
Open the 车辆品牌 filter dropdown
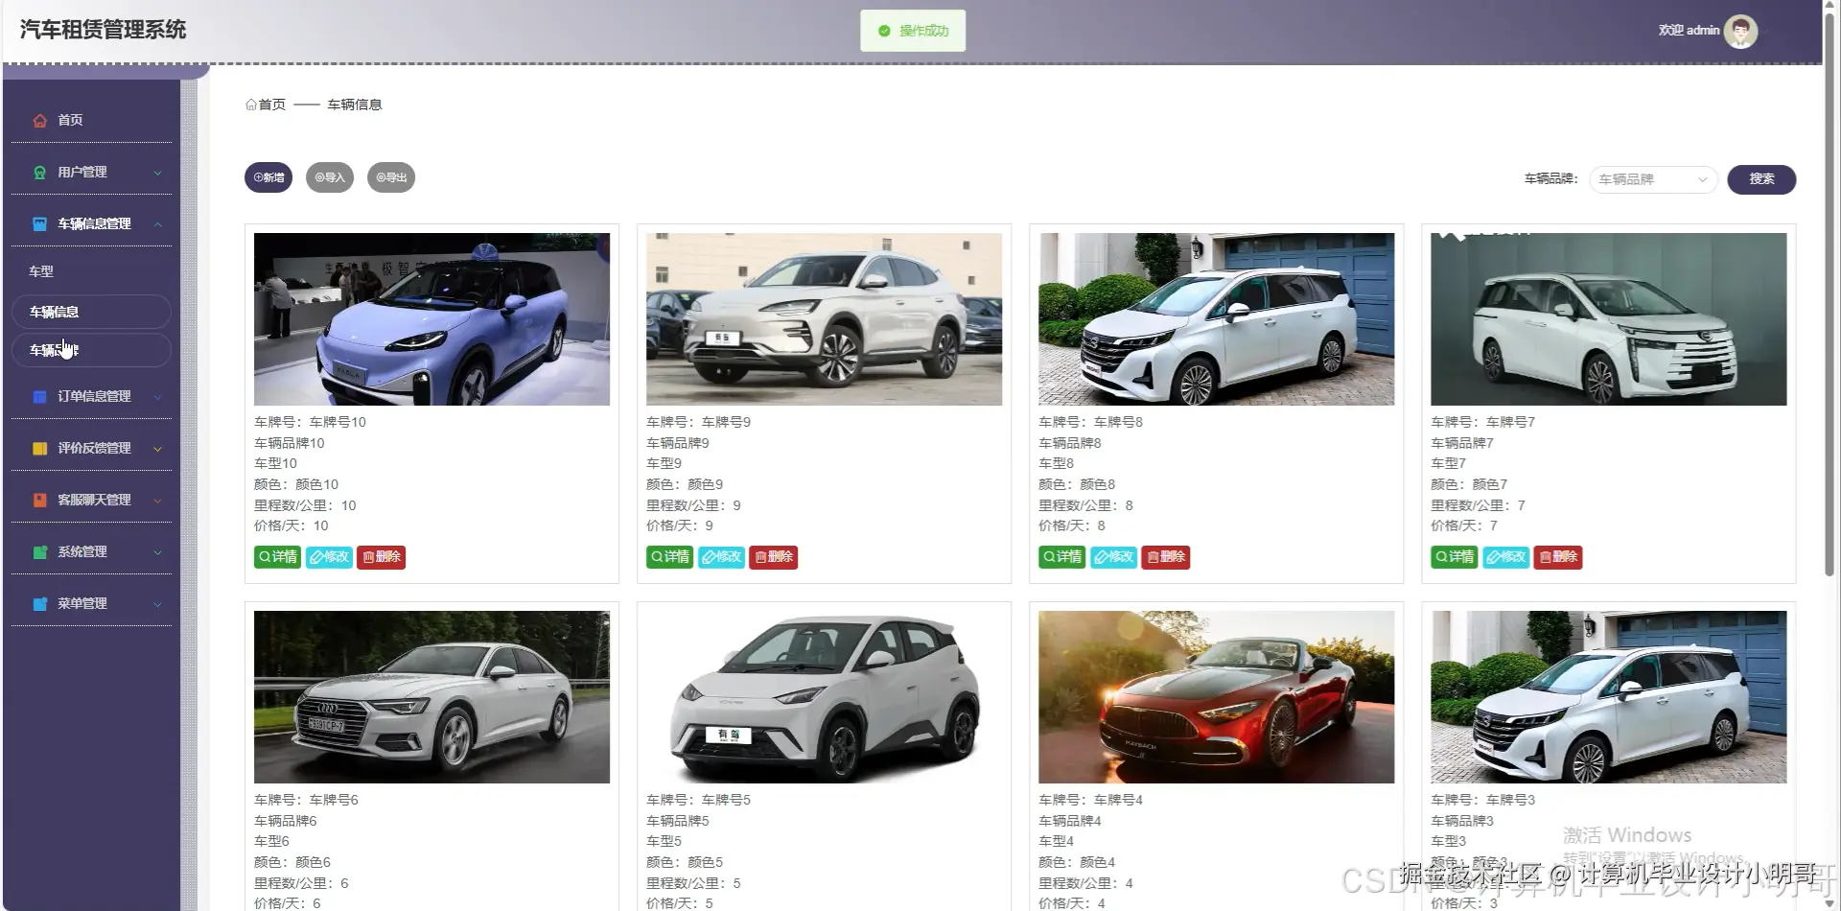click(1653, 179)
